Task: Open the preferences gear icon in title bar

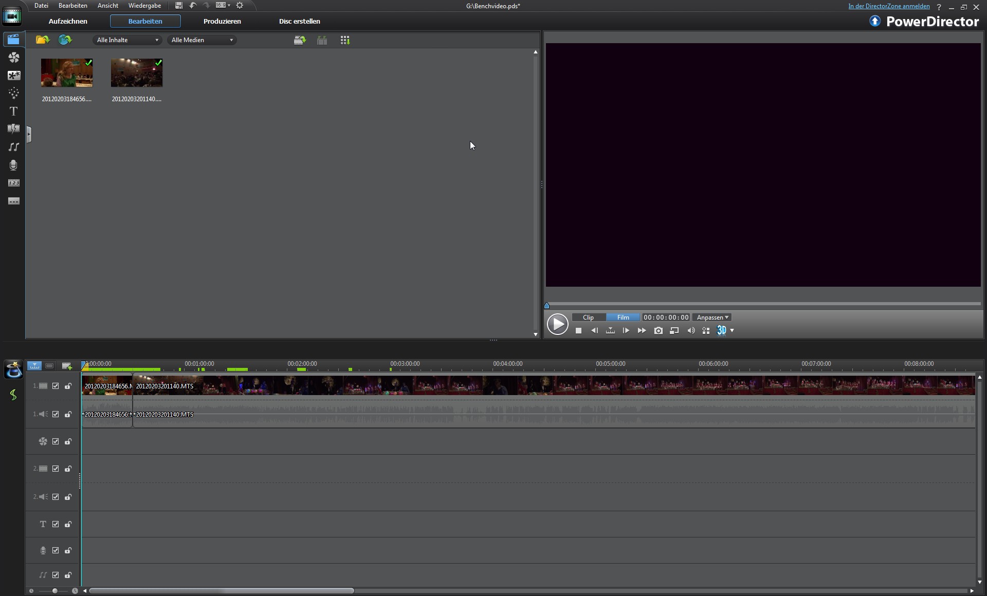Action: [240, 6]
